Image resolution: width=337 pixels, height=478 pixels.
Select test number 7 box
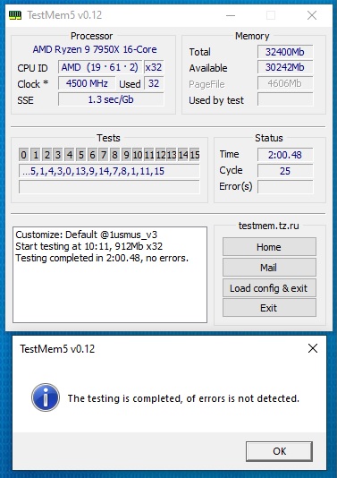click(104, 155)
